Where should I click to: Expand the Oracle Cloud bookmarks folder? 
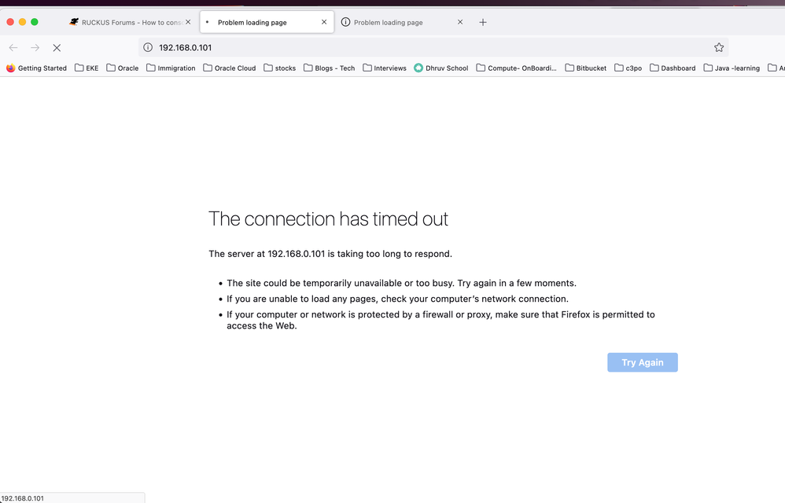[x=229, y=68]
